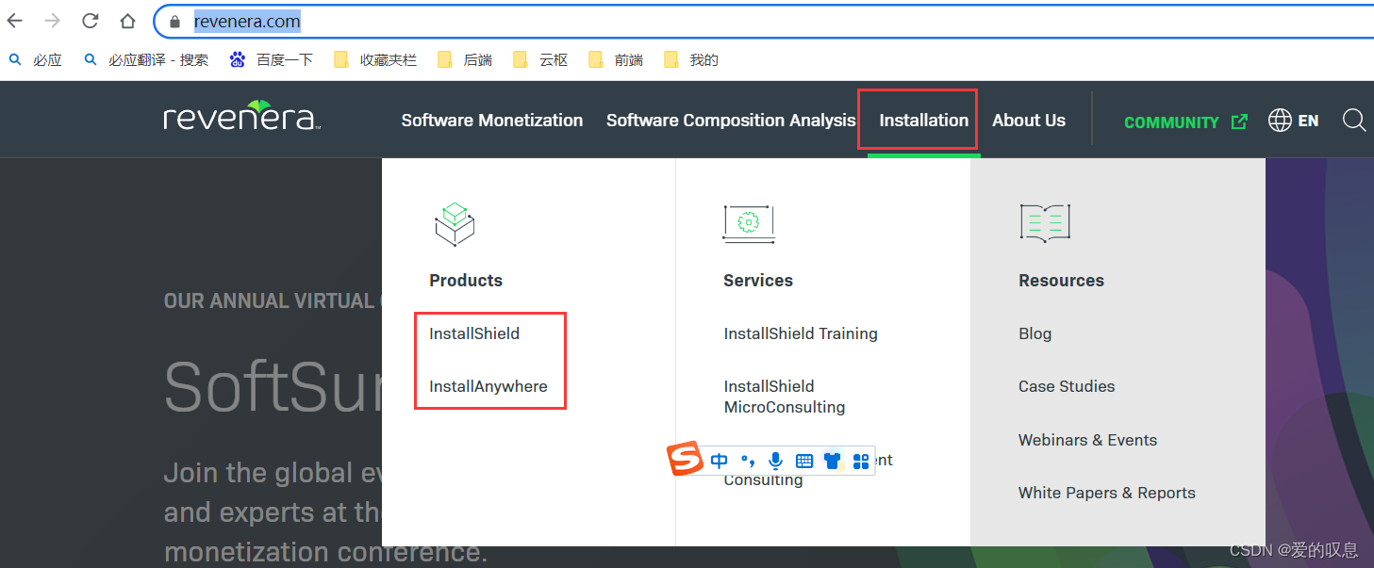
Task: Go back with the browser back arrow
Action: point(15,21)
